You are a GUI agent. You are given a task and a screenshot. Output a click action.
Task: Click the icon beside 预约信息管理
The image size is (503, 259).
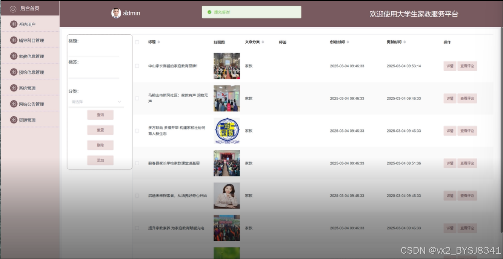14,72
